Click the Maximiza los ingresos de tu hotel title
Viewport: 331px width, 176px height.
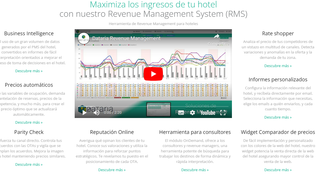(154, 5)
